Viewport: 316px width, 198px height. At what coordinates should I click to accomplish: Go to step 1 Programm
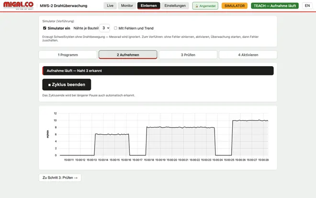coord(68,55)
